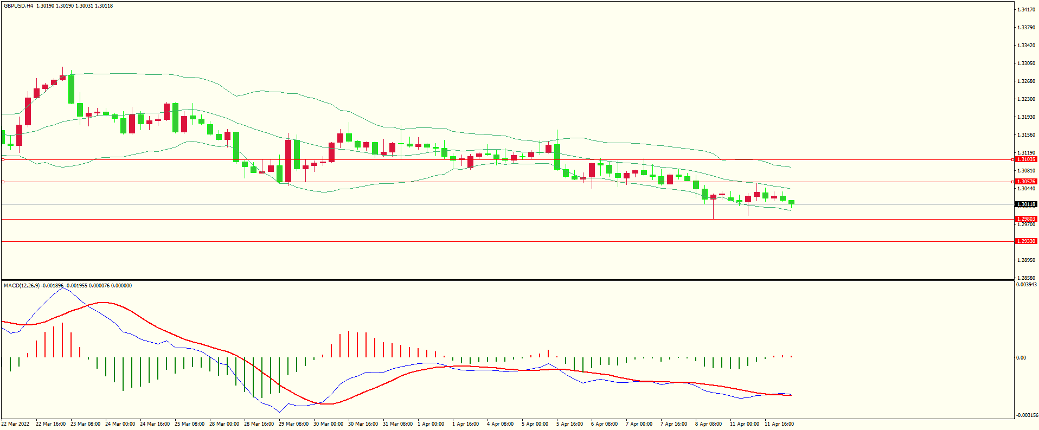1039x430 pixels.
Task: Click the current price 1.30118 label
Action: (1025, 204)
